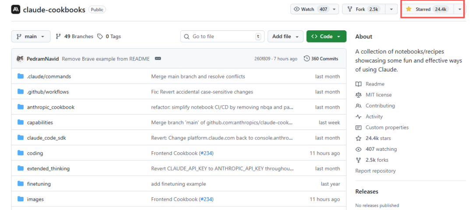The height and width of the screenshot is (210, 473).
Task: Open the 0 Tags link
Action: click(x=109, y=36)
